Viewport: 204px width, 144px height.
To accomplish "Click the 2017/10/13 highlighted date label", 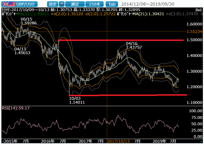I will (119, 141).
